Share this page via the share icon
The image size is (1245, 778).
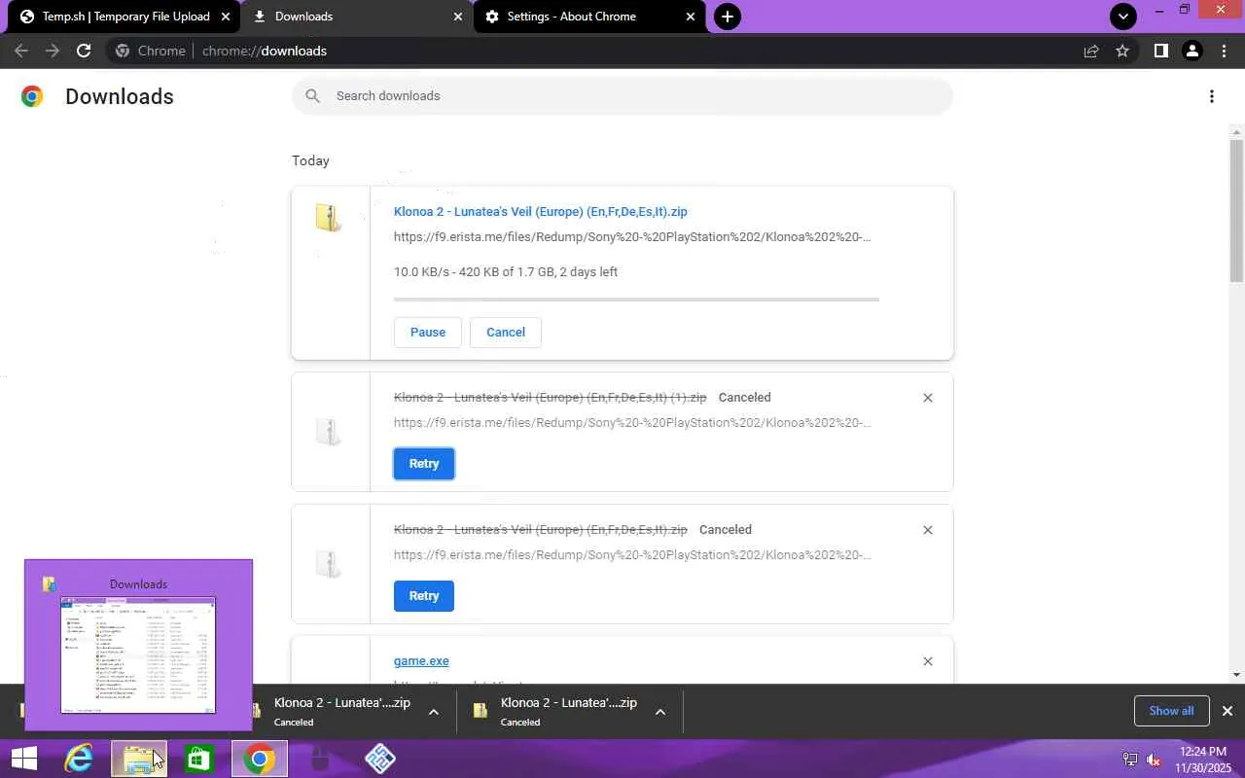(1091, 51)
